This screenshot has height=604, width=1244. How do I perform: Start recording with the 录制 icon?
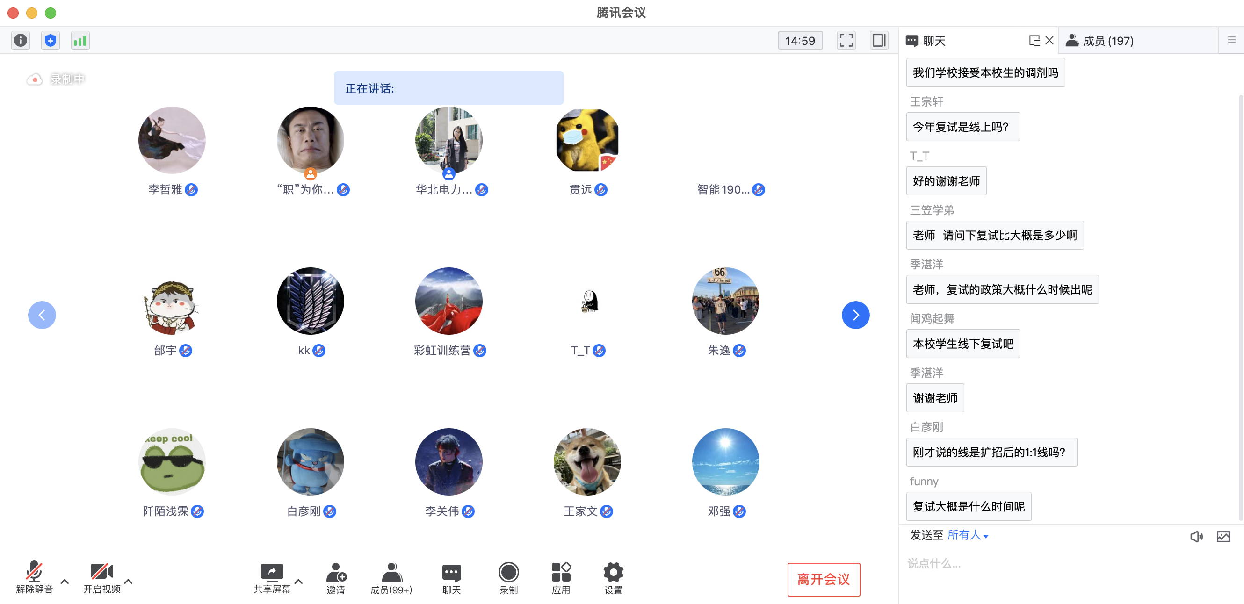tap(508, 577)
